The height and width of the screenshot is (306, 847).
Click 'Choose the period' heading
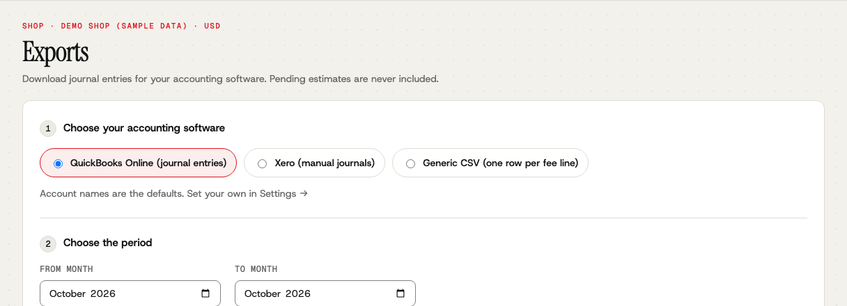click(108, 243)
